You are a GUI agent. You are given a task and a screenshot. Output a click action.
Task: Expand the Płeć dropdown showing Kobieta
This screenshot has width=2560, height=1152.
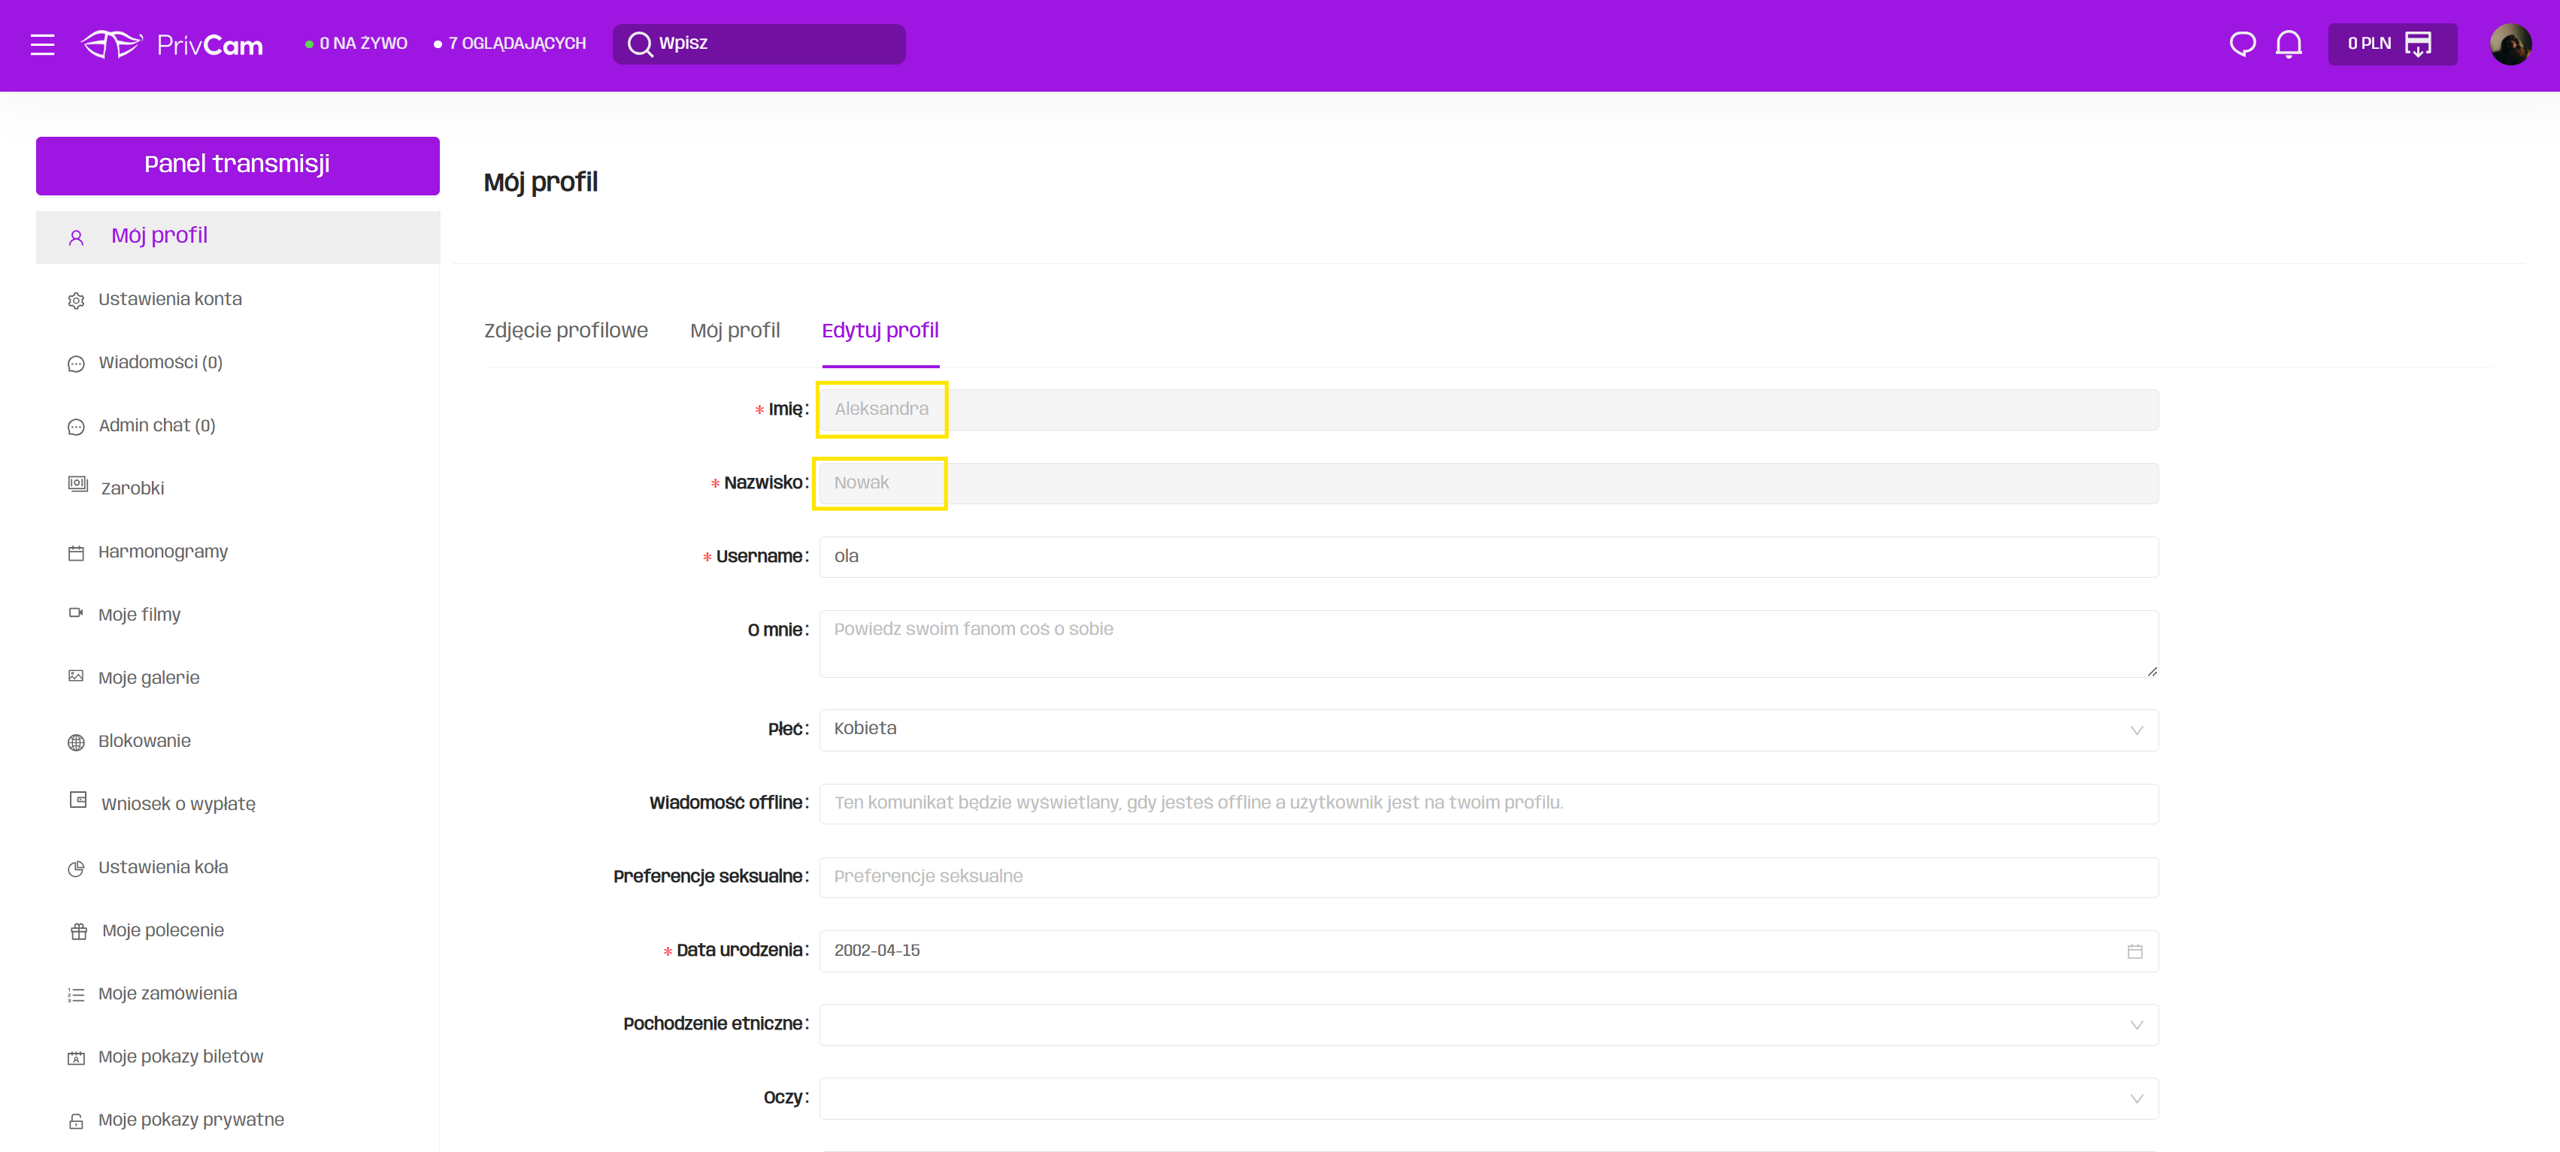point(1488,730)
